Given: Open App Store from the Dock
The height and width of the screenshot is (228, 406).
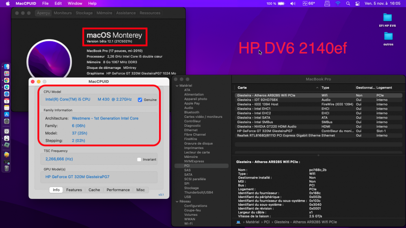Looking at the screenshot, I should click(7, 114).
